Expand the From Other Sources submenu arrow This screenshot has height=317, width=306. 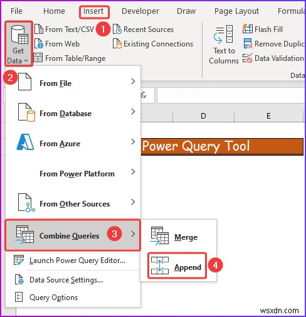pos(133,202)
